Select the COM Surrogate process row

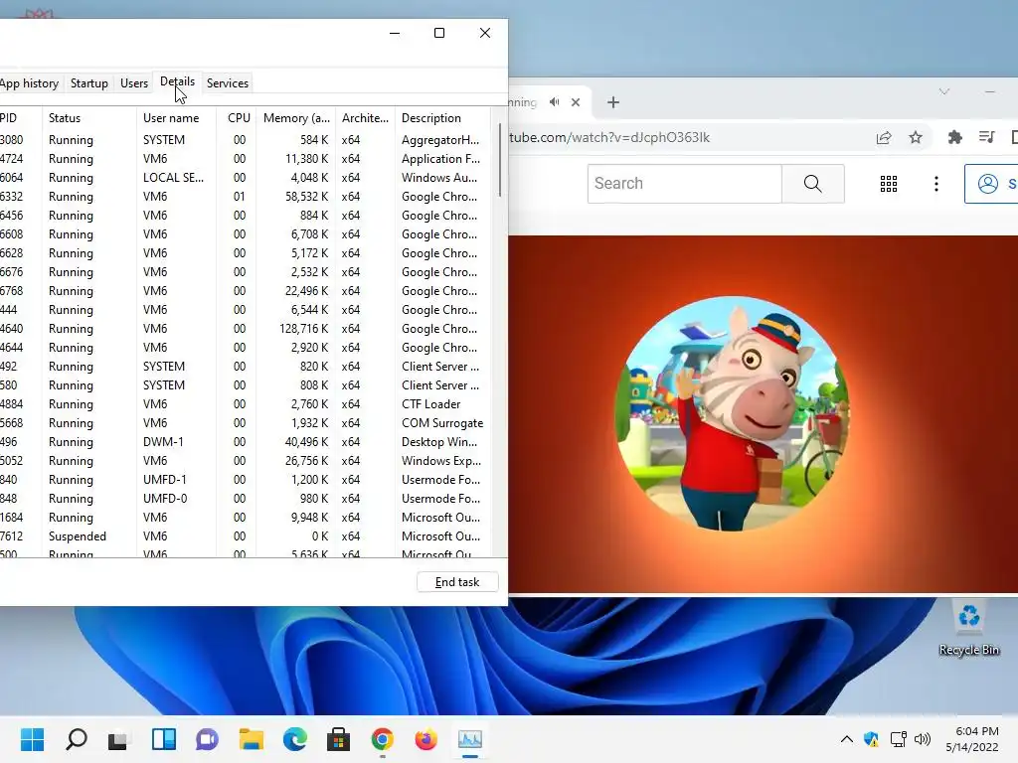246,422
